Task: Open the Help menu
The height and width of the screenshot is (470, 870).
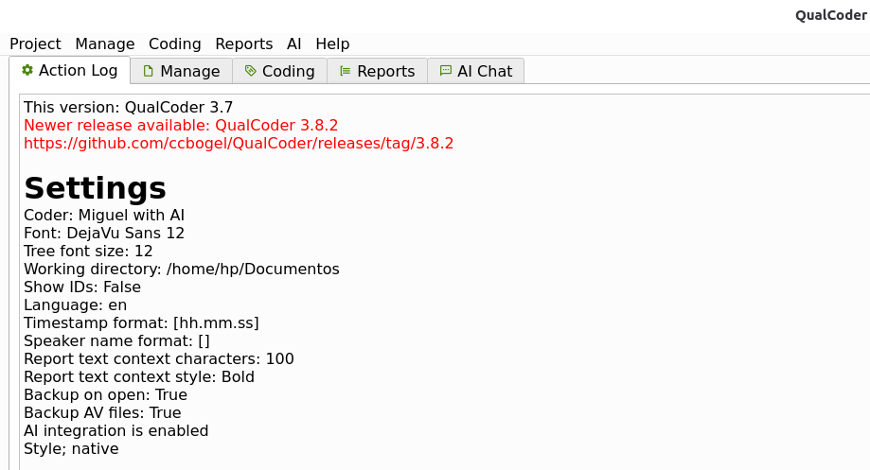Action: (x=332, y=44)
